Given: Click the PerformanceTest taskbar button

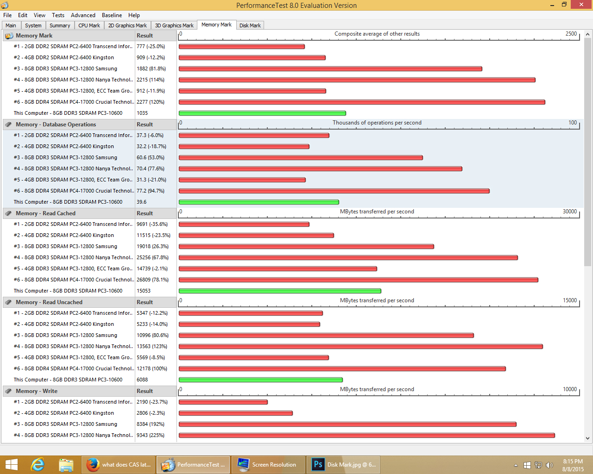Looking at the screenshot, I should tap(193, 465).
